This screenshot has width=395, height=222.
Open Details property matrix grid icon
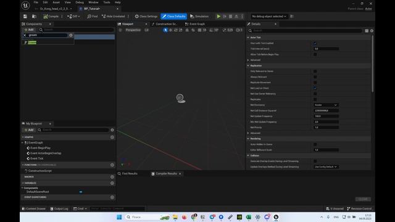pyautogui.click(x=367, y=31)
